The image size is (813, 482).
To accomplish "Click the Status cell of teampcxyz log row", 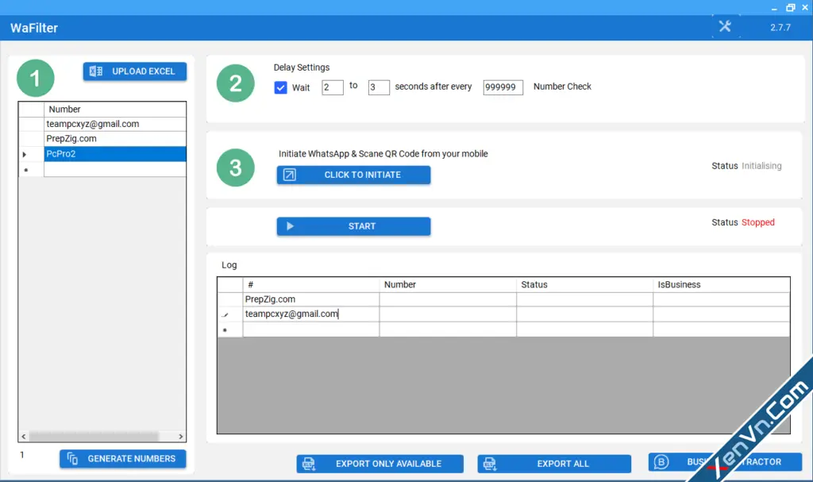I will pyautogui.click(x=585, y=314).
